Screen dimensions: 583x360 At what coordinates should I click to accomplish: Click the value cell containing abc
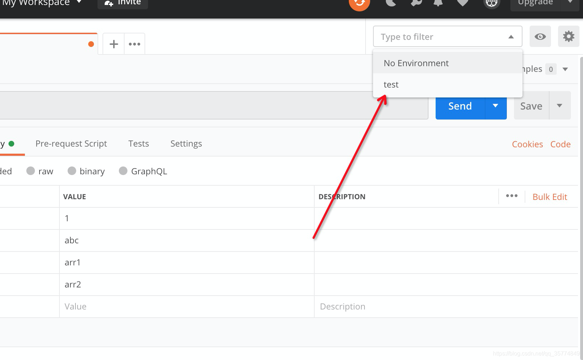point(187,240)
